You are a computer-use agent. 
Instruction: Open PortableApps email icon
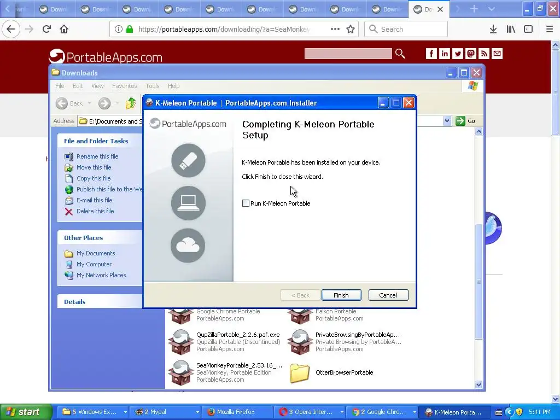tap(497, 54)
